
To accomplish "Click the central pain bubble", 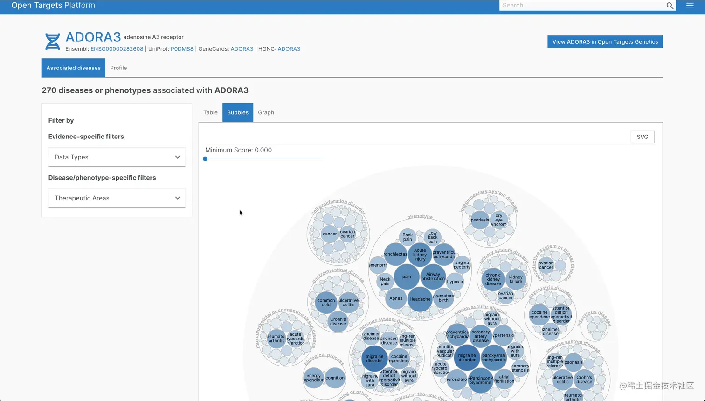I will 407,277.
